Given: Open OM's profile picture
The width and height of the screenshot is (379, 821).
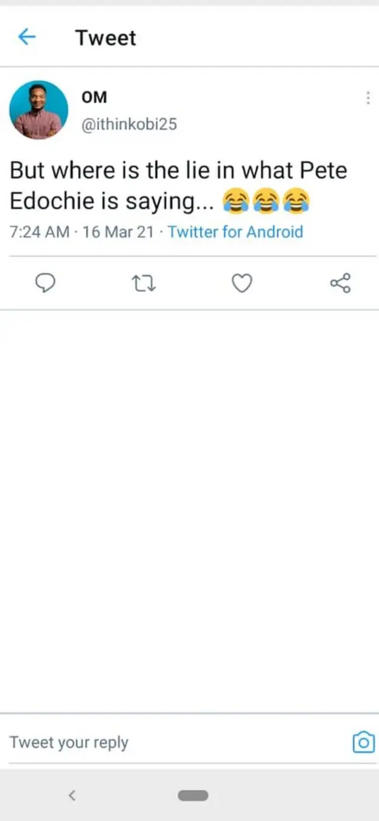Looking at the screenshot, I should [38, 110].
